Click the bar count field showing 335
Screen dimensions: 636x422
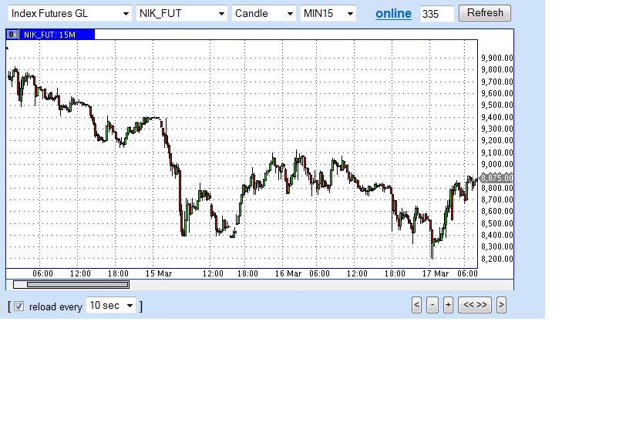437,14
